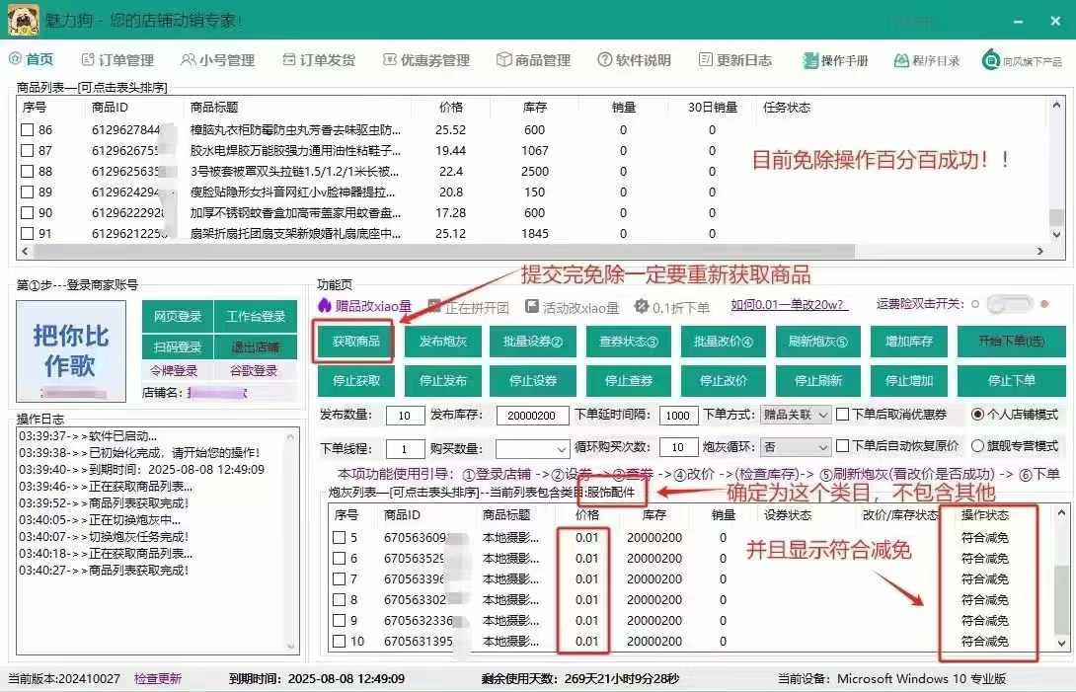Open the 订单管理 menu icon
This screenshot has width=1076, height=692.
[x=88, y=60]
